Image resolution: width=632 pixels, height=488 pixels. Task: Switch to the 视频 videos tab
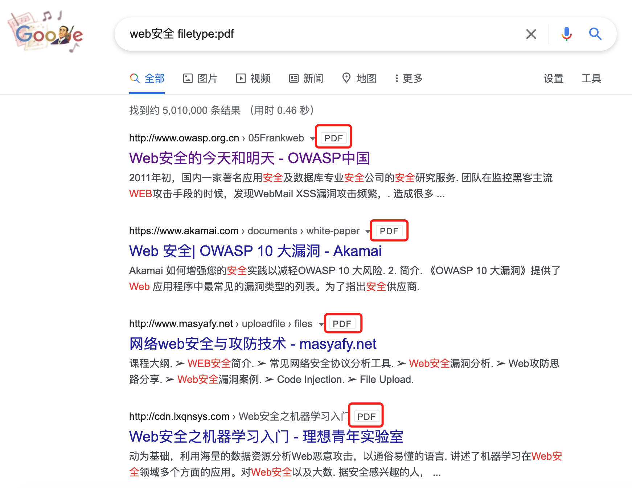[253, 78]
